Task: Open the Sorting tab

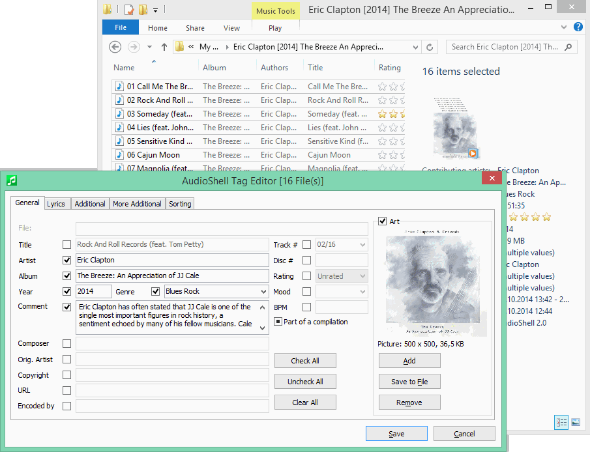Action: 180,204
